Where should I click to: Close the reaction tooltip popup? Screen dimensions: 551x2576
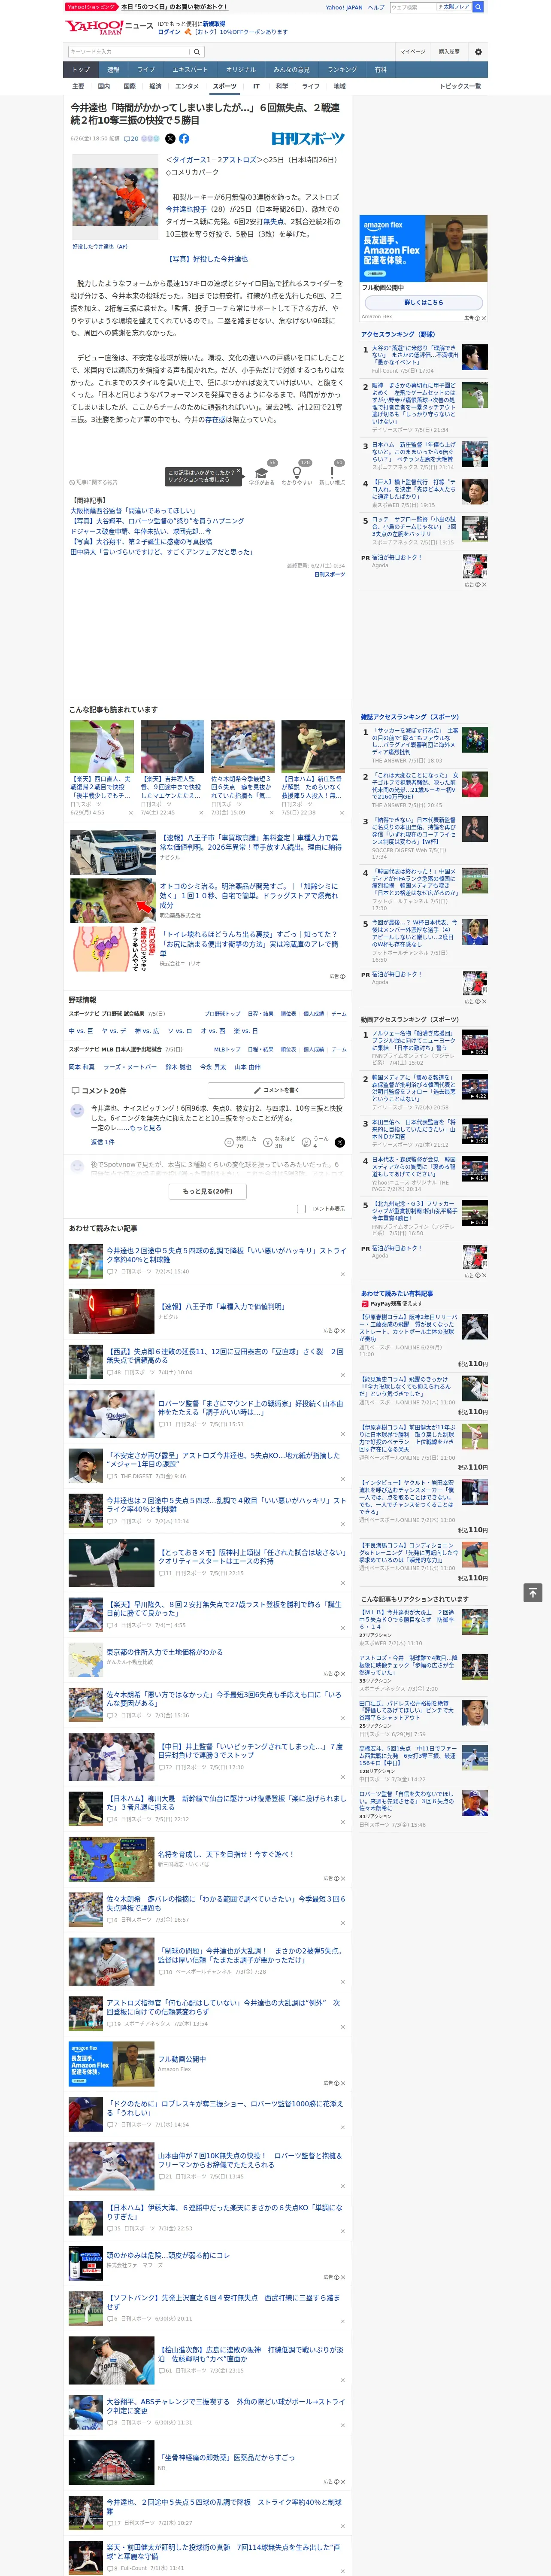pyautogui.click(x=238, y=472)
